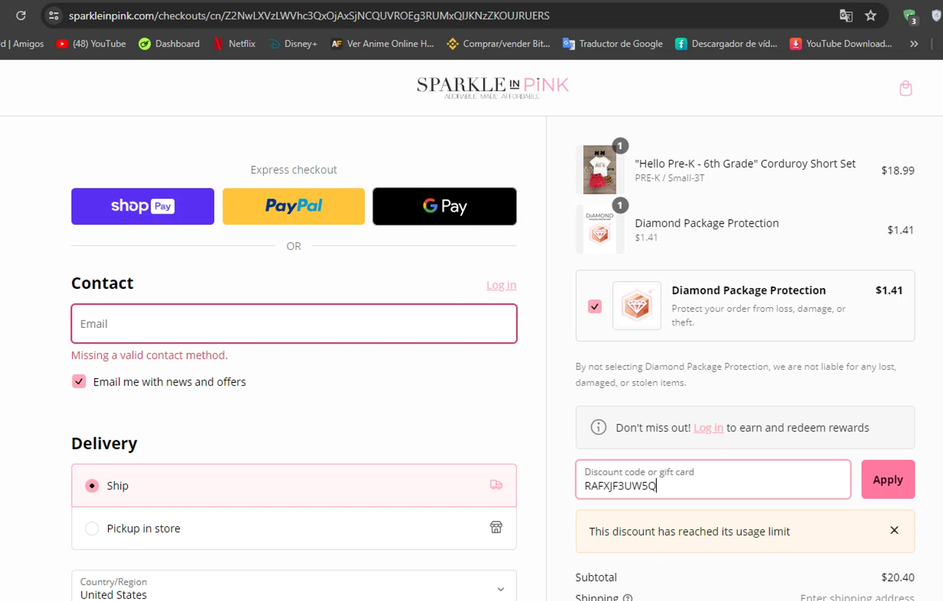Pay with Google Pay express checkout

(444, 206)
